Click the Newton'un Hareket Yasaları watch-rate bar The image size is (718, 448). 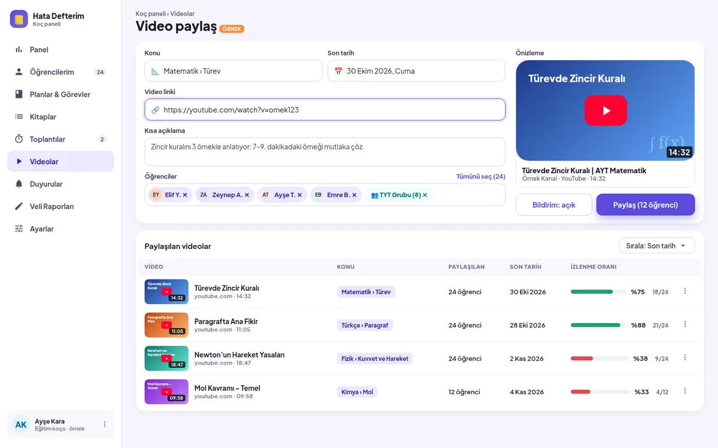[x=599, y=359]
